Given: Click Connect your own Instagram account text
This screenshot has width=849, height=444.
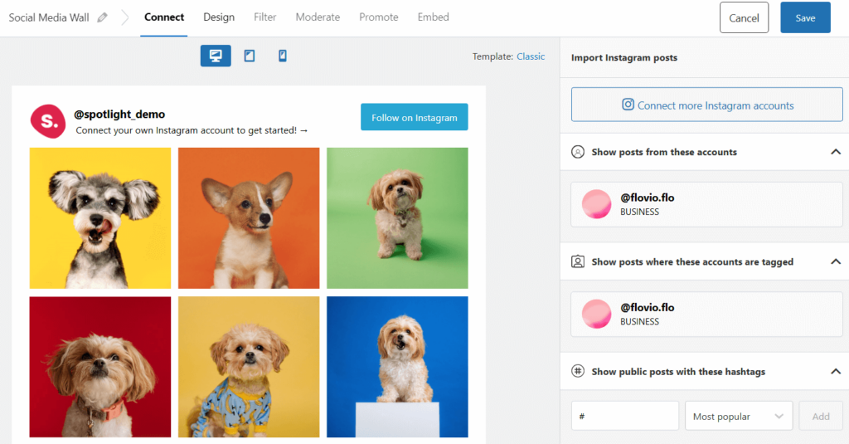Looking at the screenshot, I should (192, 130).
